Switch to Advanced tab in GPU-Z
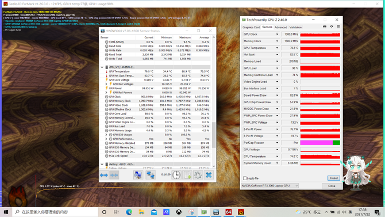Image resolution: width=385 pixels, height=217 pixels. (280, 27)
